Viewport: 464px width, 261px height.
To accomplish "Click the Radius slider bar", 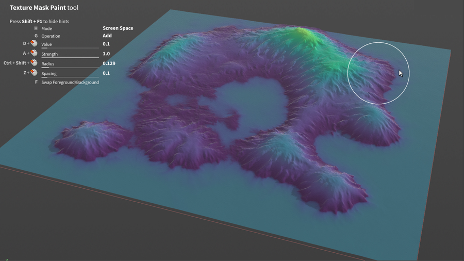I will pos(70,68).
